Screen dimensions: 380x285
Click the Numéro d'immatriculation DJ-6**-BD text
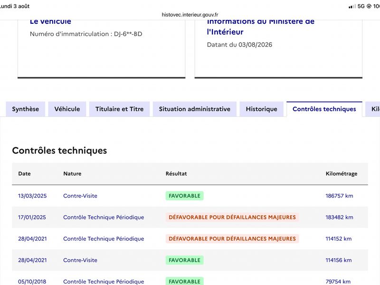86,34
